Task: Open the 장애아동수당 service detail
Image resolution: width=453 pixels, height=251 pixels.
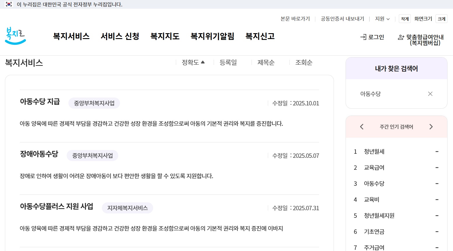Action: [x=39, y=154]
